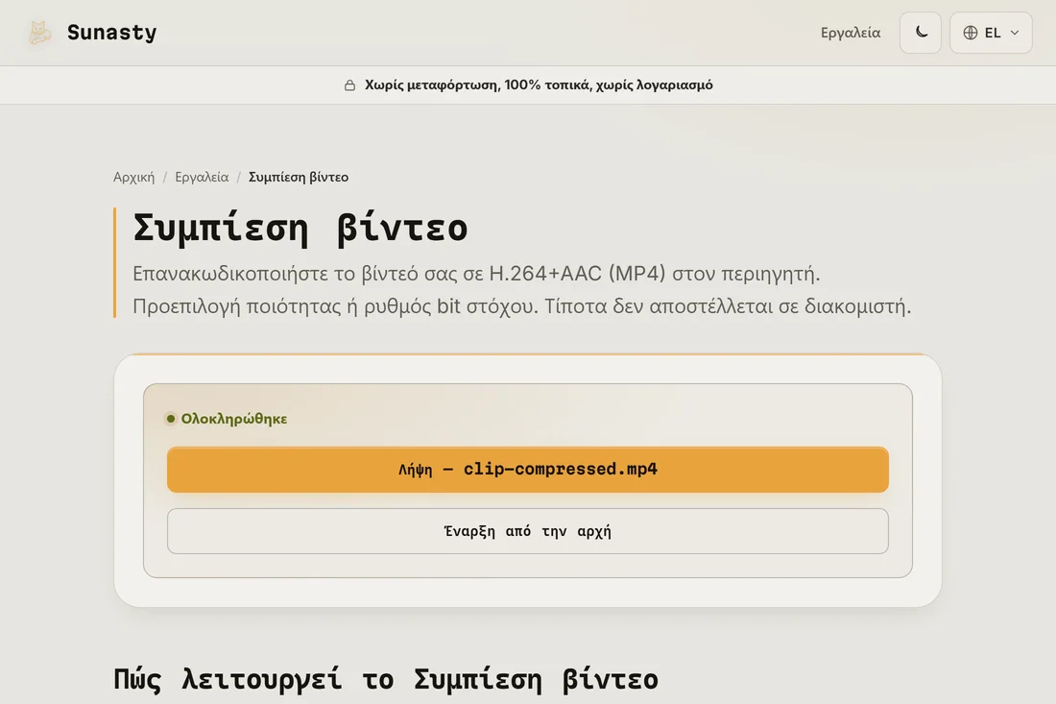Open Εργαλεία in the breadcrumb
1056x704 pixels.
coord(202,177)
